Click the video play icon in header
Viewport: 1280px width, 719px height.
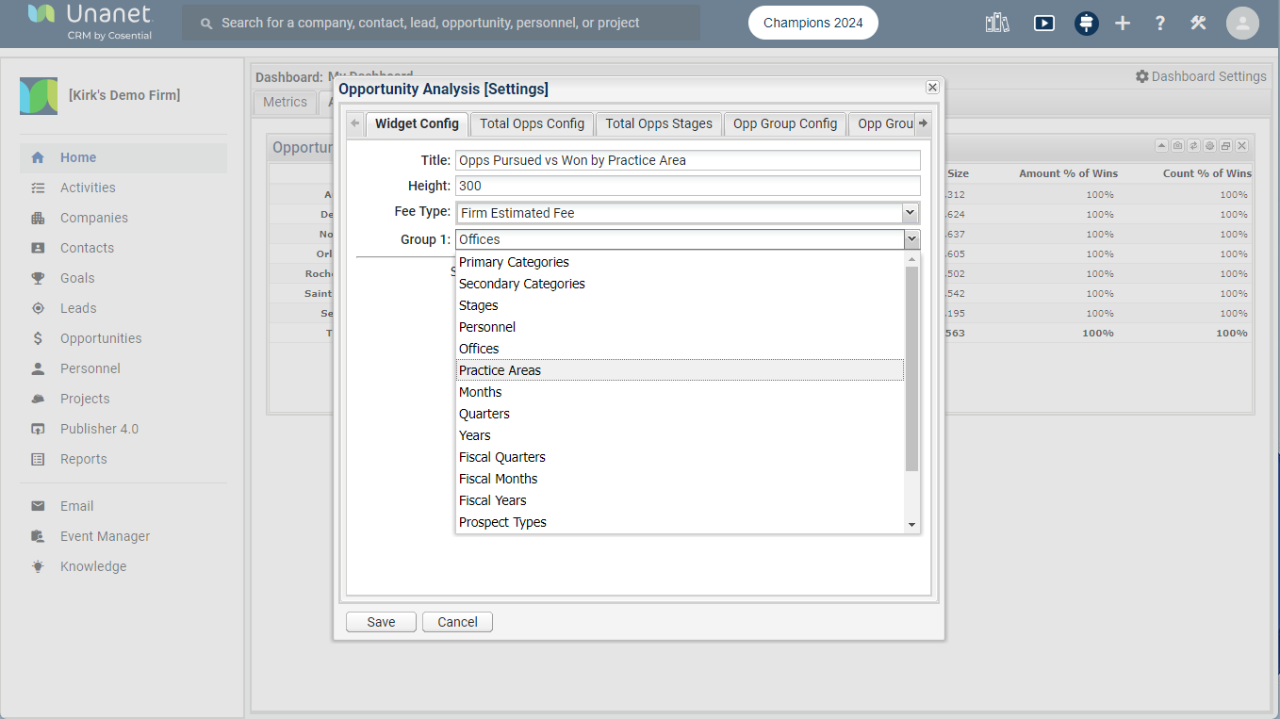1043,24
